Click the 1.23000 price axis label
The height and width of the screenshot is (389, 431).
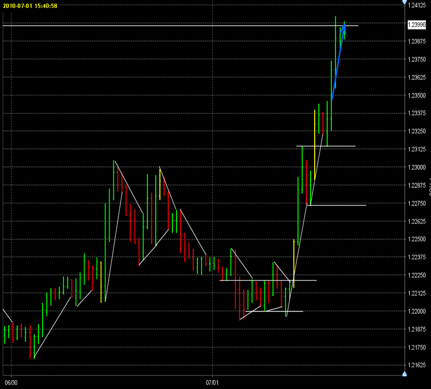pyautogui.click(x=416, y=167)
